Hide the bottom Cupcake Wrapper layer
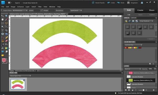Screen dimensions: 158x95 (125, 84)
